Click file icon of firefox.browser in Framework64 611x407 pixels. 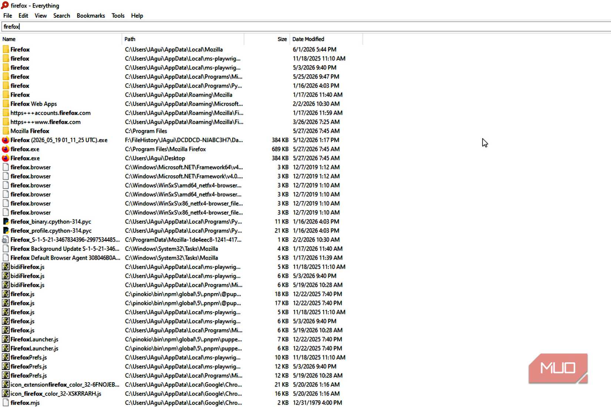[6, 167]
